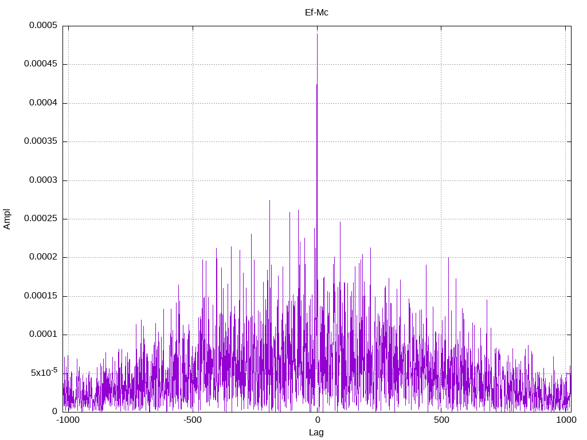
Task: Select the y-axis tick value 0.00015
Action: (x=41, y=296)
